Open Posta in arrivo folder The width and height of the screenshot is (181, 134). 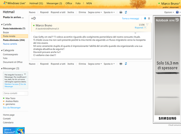pos(14,17)
